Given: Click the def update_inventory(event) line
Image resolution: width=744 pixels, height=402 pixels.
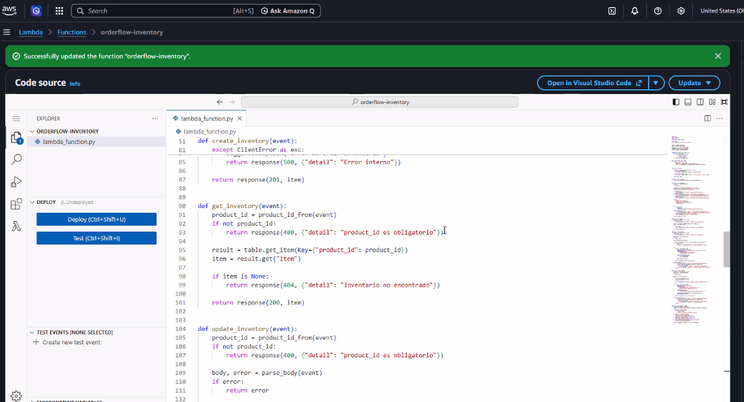Looking at the screenshot, I should click(x=247, y=329).
